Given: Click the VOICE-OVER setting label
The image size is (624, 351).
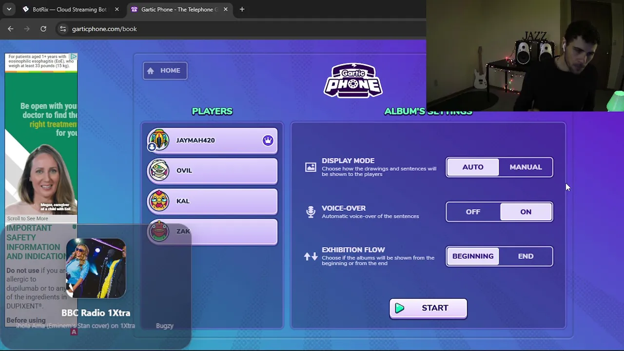Looking at the screenshot, I should [344, 208].
